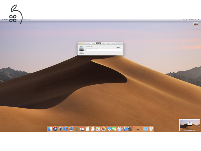The height and width of the screenshot is (151, 201).
Task: Open Launchpad rocket icon
Action: tap(61, 129)
